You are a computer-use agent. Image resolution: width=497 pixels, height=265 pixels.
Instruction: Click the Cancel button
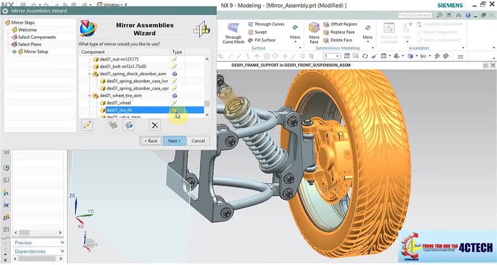[198, 141]
